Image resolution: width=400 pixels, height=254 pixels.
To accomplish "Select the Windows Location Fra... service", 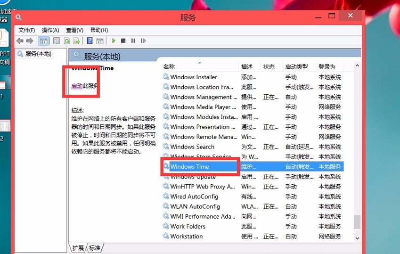I will click(x=253, y=87).
